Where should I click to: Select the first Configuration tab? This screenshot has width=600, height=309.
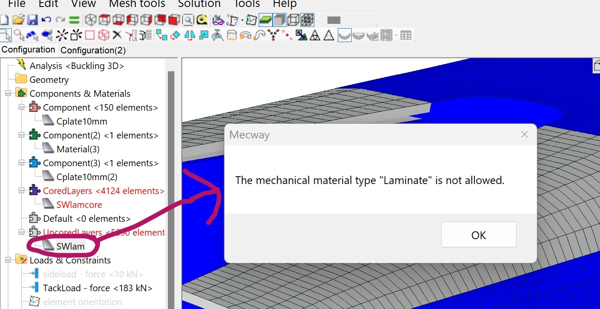[x=28, y=49]
